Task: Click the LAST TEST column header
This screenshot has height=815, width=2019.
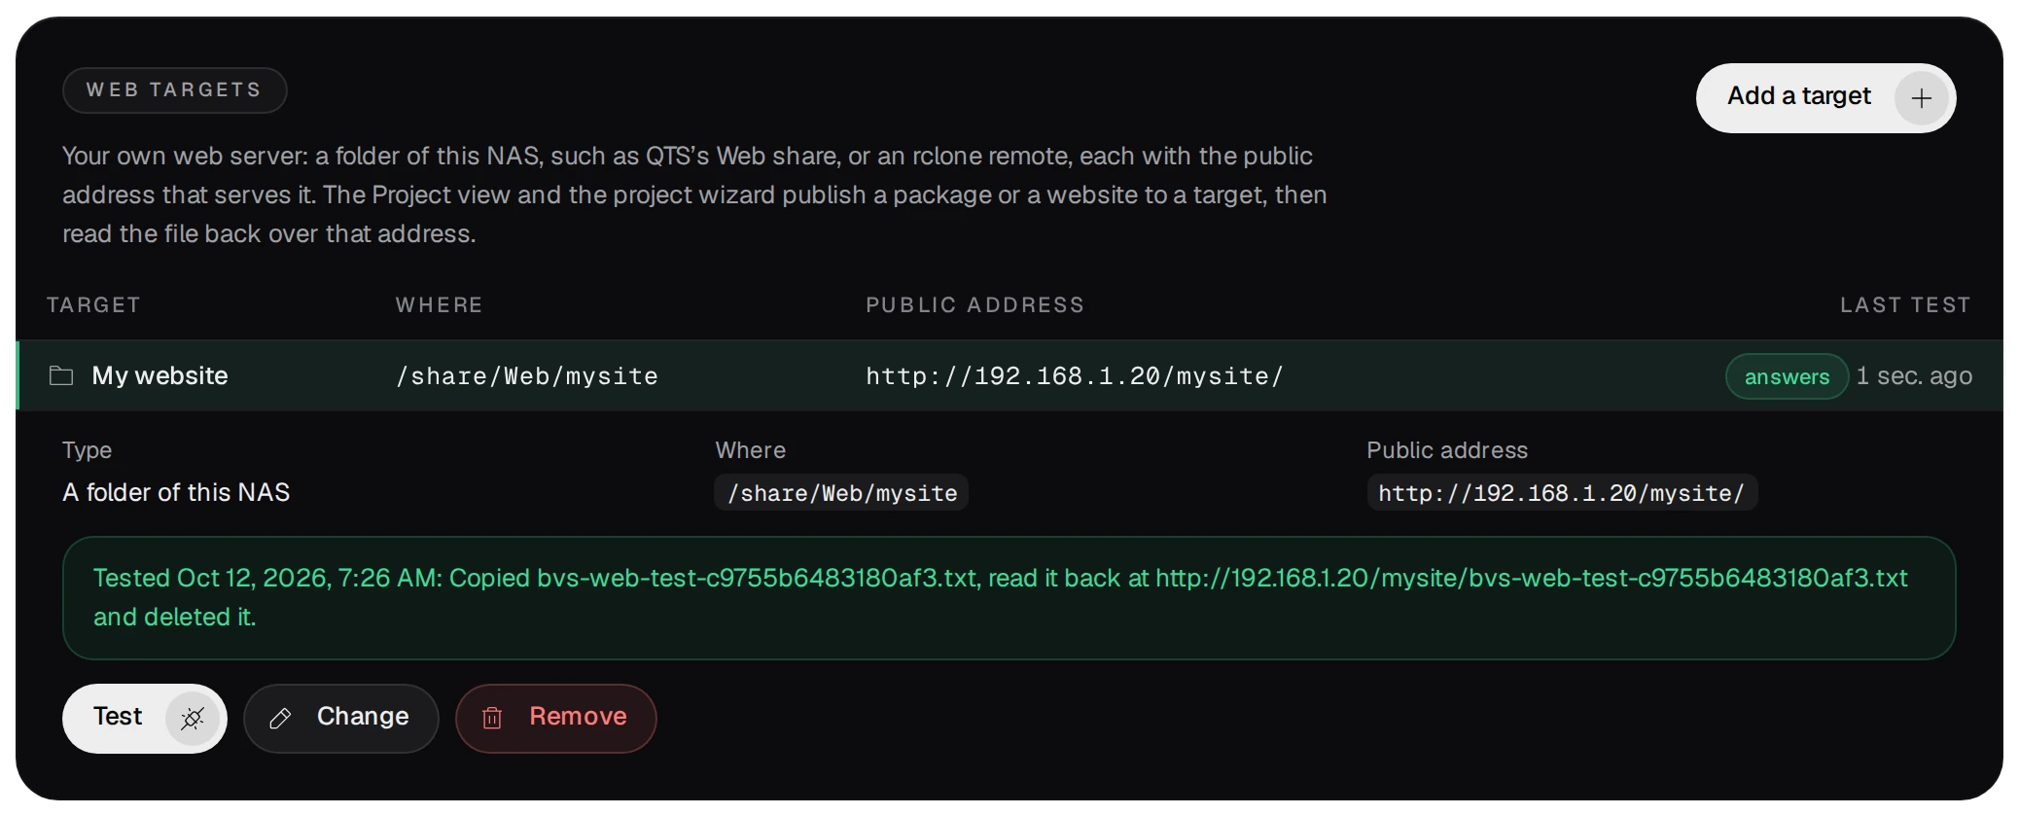Action: coord(1905,305)
